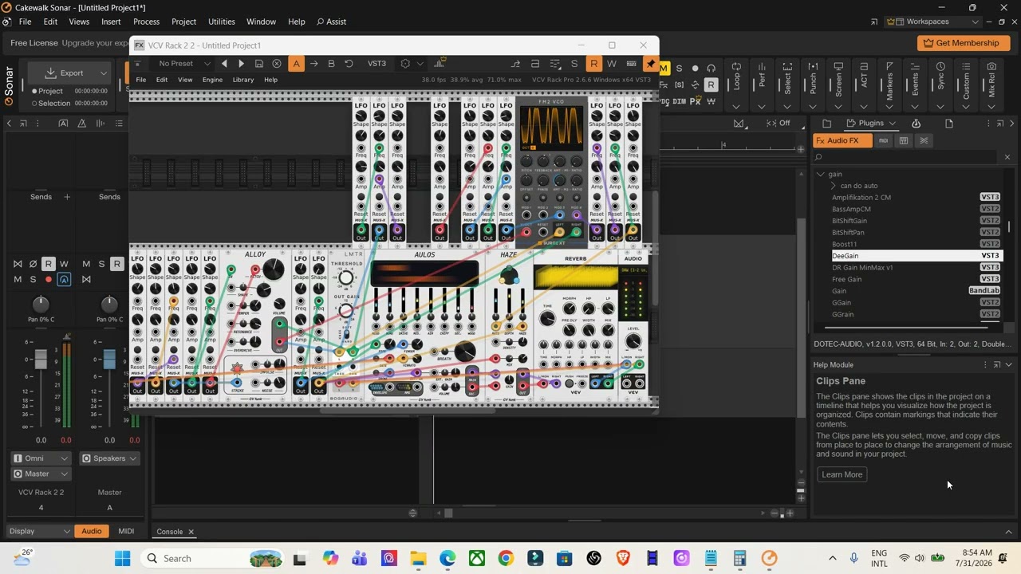Select the Audio FX plugin filter

pyautogui.click(x=842, y=140)
